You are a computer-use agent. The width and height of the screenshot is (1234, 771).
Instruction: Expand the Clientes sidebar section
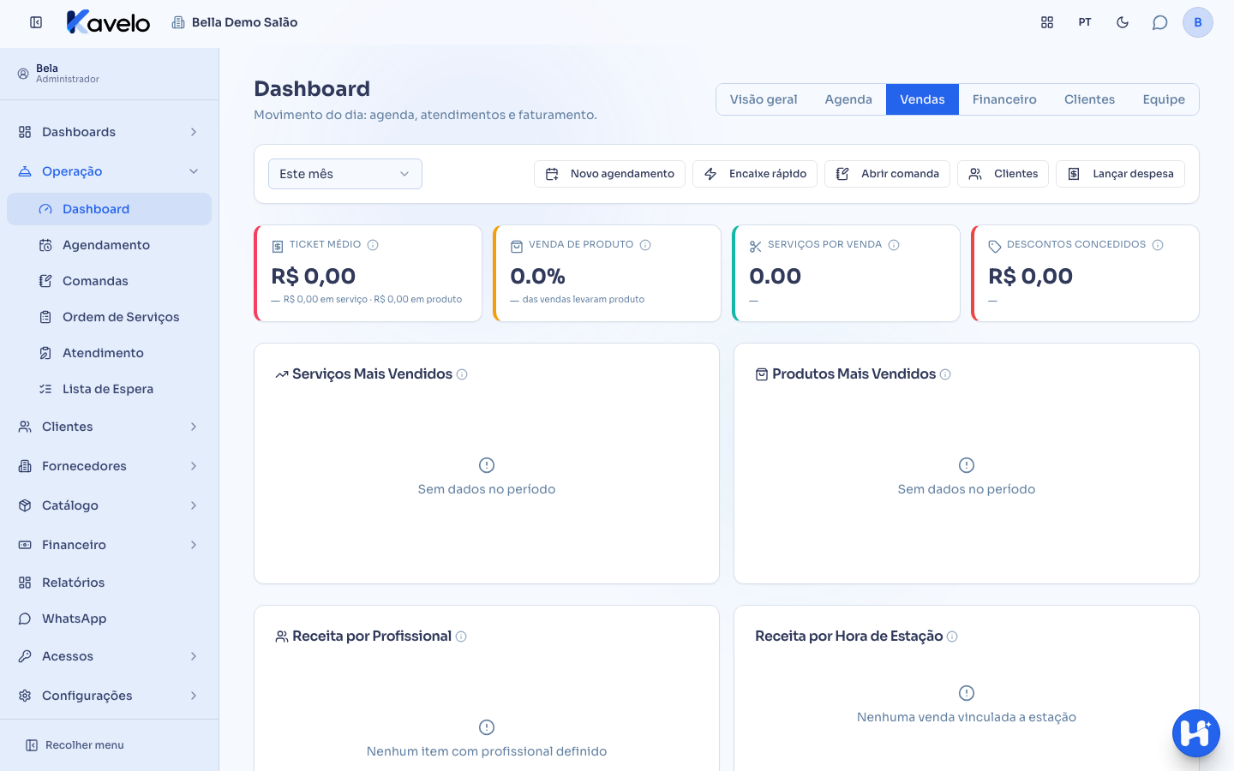109,427
